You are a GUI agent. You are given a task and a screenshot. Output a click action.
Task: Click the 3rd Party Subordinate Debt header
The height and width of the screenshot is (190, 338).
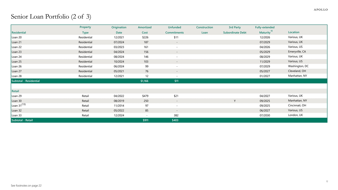click(235, 30)
